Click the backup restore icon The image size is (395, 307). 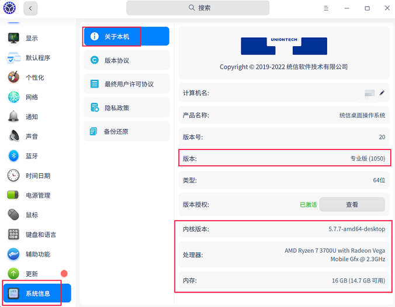click(93, 131)
